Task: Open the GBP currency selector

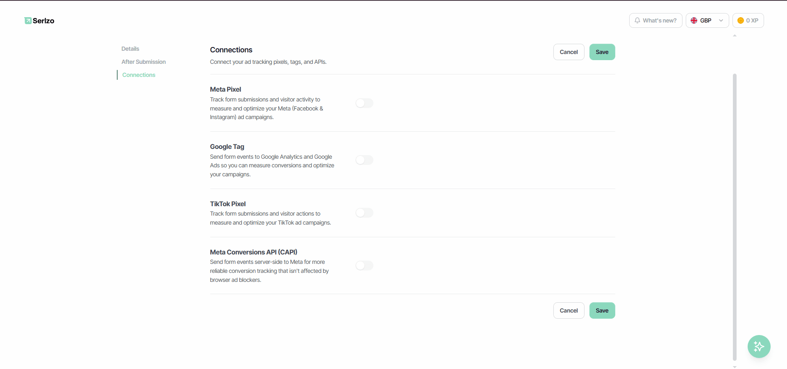Action: [x=707, y=20]
